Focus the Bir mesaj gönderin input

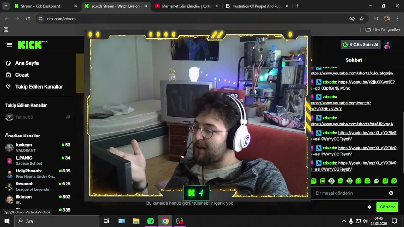pos(350,193)
